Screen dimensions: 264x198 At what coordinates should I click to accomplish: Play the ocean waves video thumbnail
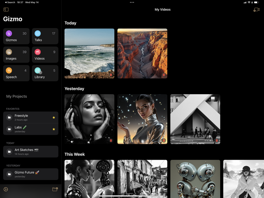[x=89, y=53]
